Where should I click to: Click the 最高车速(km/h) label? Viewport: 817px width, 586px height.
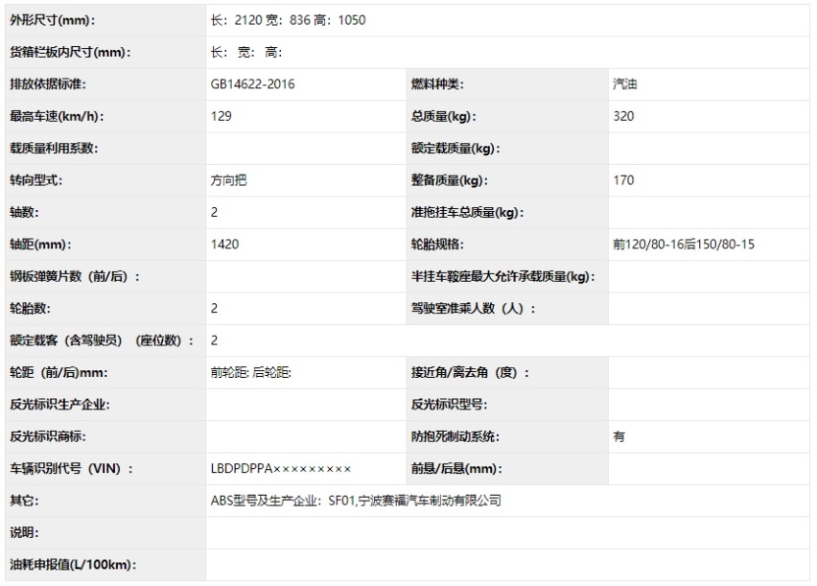click(x=57, y=116)
